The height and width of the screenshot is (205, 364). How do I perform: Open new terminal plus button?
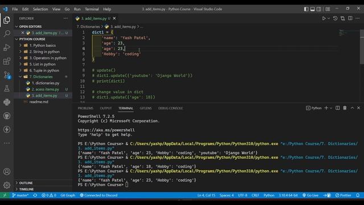point(326,108)
